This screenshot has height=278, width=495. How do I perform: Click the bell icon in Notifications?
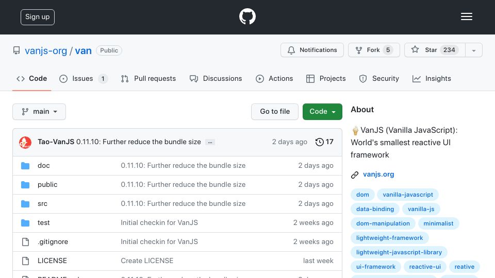click(291, 50)
